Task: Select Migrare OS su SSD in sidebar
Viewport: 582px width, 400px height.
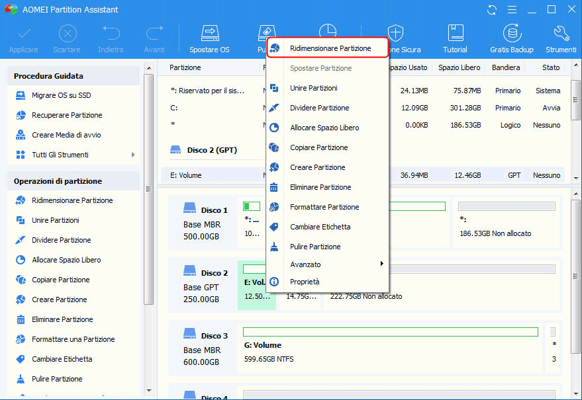Action: coord(61,95)
